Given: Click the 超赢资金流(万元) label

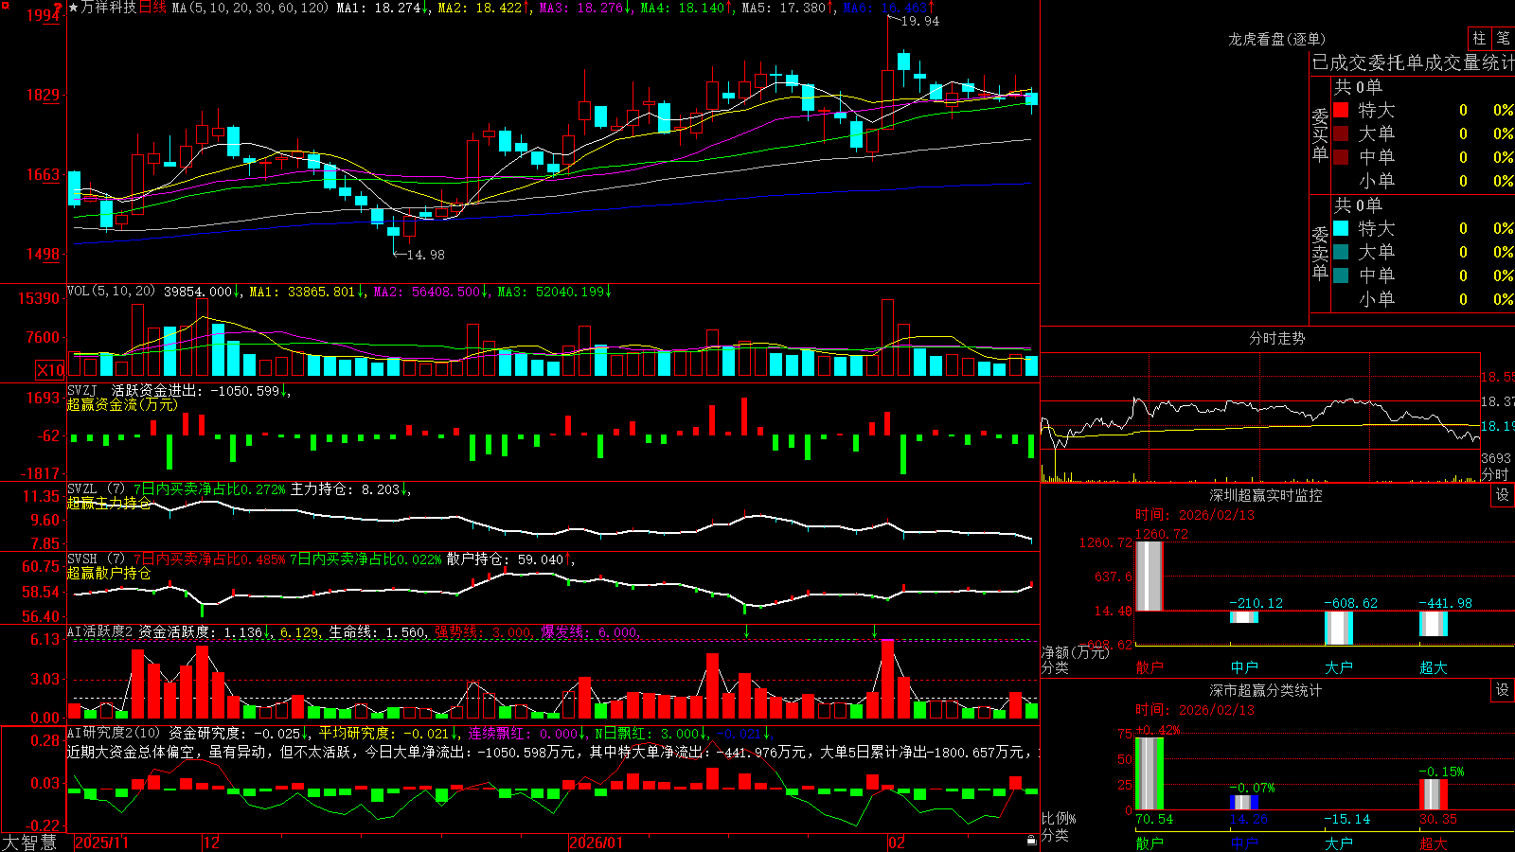Looking at the screenshot, I should (122, 404).
